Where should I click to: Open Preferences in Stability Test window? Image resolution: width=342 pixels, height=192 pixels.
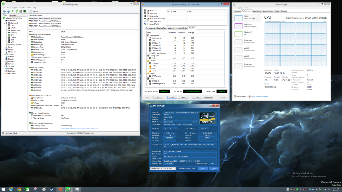[x=208, y=97]
